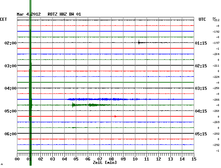Image resolution: width=221 pixels, height=168 pixels.
Task: Click the blue tremor signal near minute 07
Action: 104,99
